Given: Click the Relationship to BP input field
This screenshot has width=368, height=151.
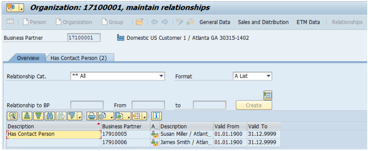Looking at the screenshot, I should pyautogui.click(x=87, y=105).
